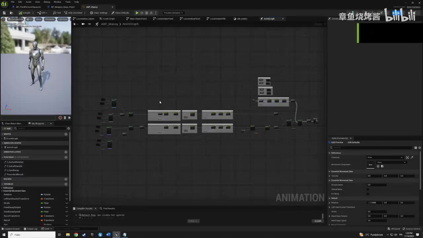This screenshot has height=238, width=423.
Task: Add a new graph with plus icon
Action: [66, 134]
